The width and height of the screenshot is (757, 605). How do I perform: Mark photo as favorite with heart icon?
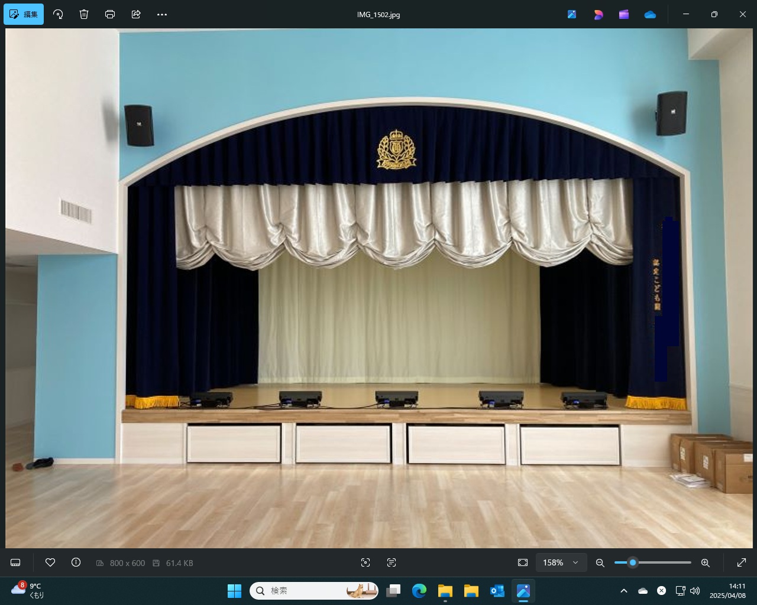pos(50,563)
